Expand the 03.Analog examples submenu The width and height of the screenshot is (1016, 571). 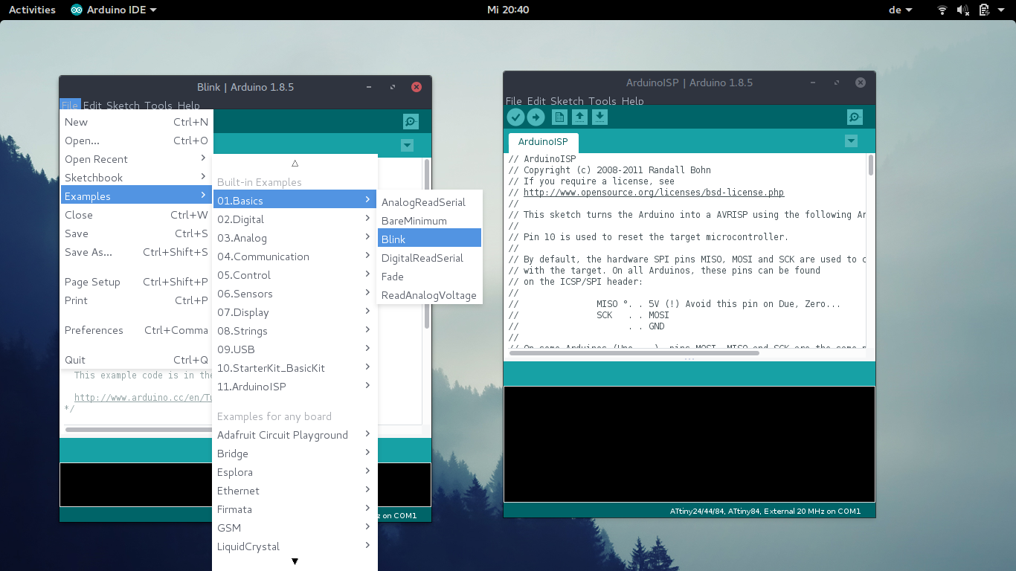(x=295, y=238)
